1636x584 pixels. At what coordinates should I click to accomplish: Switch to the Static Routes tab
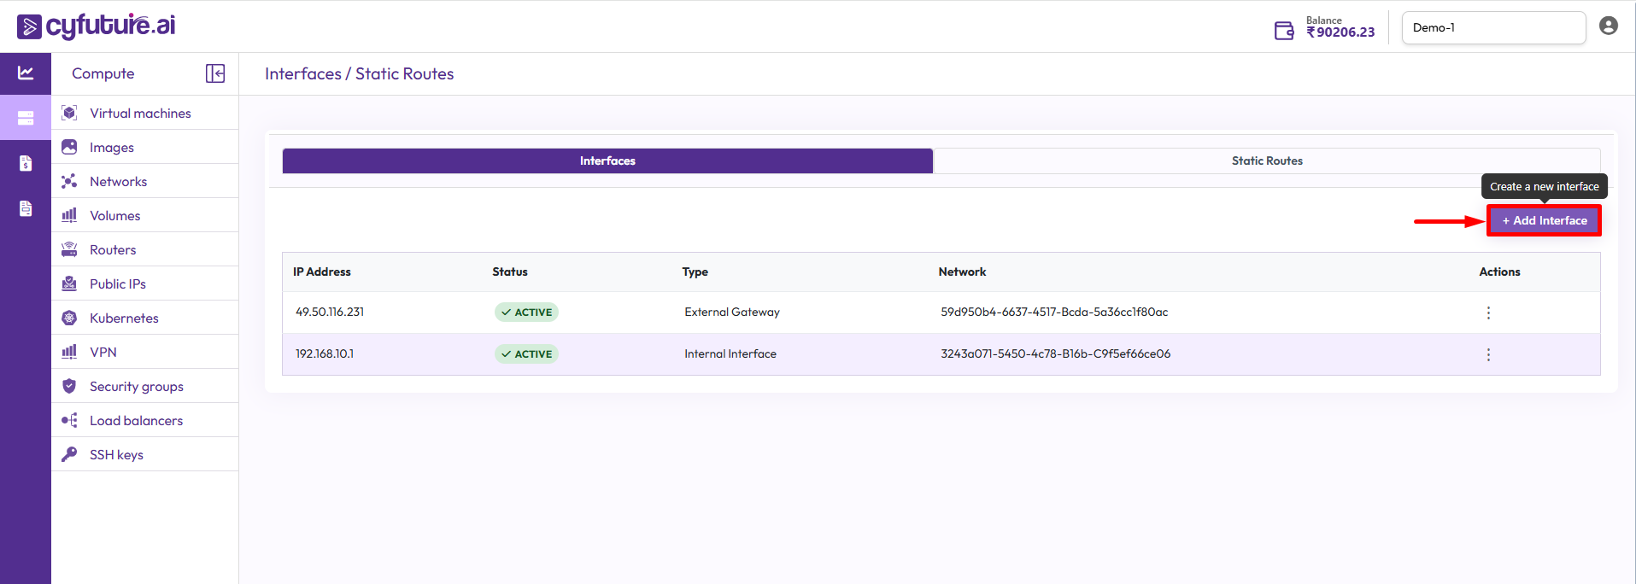pos(1266,161)
